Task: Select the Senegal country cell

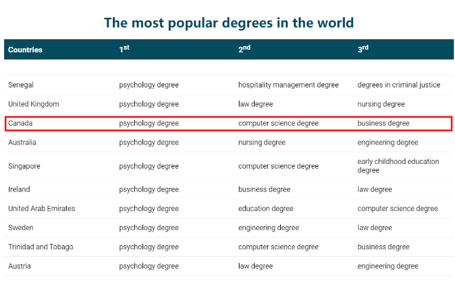Action: [x=21, y=85]
